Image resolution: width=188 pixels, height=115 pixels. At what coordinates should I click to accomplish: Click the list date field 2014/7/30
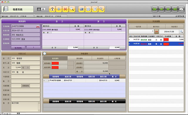click(169, 32)
